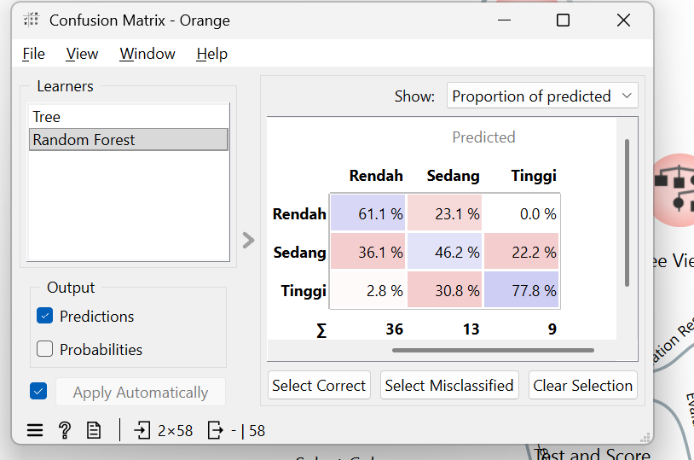Select the 46.2 % cell
This screenshot has height=460, width=694.
click(444, 251)
